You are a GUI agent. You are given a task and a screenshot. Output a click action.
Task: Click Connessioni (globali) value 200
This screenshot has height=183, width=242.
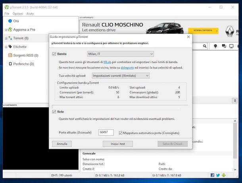(177, 92)
